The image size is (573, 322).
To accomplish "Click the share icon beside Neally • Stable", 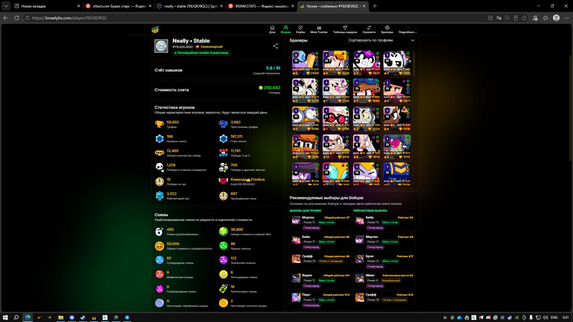I will tap(275, 46).
